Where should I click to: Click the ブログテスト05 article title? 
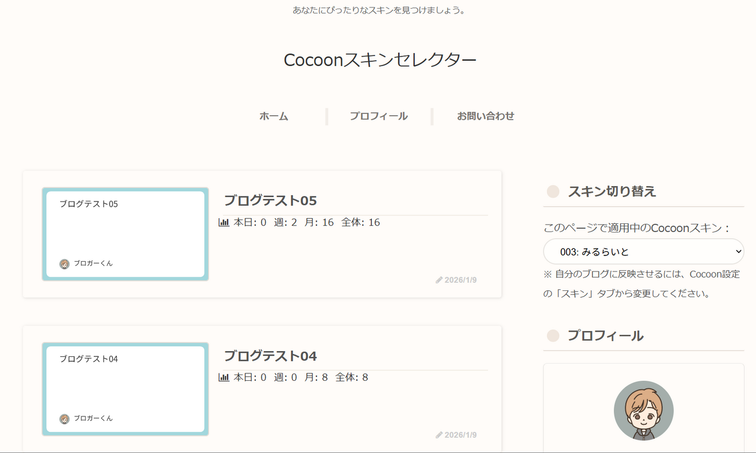click(270, 200)
